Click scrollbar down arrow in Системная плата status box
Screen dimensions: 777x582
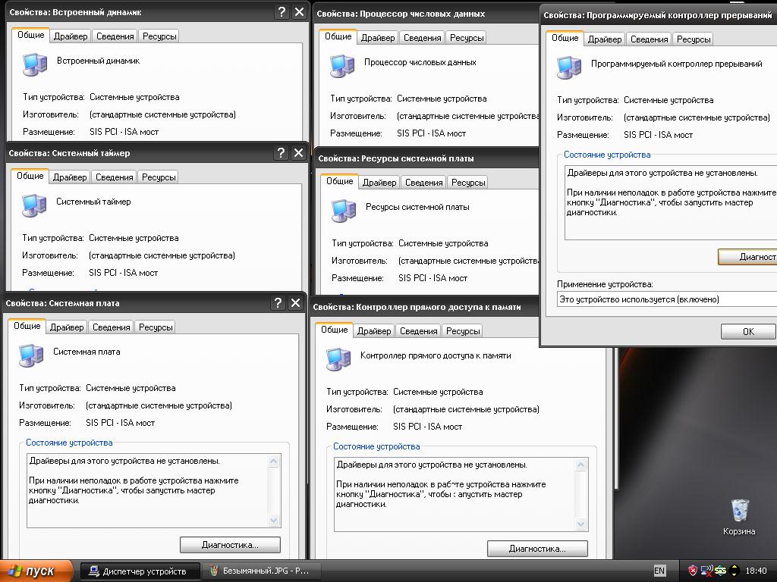[273, 520]
